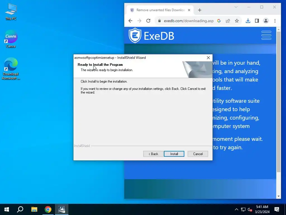
Task: Open This PC desktop icon
Action: [11, 12]
